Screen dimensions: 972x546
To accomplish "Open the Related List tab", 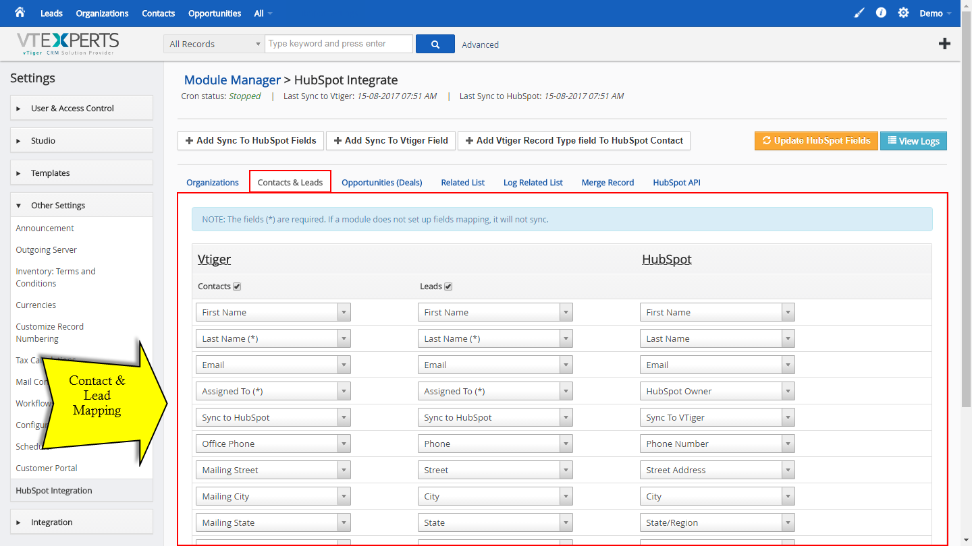I will coord(463,182).
